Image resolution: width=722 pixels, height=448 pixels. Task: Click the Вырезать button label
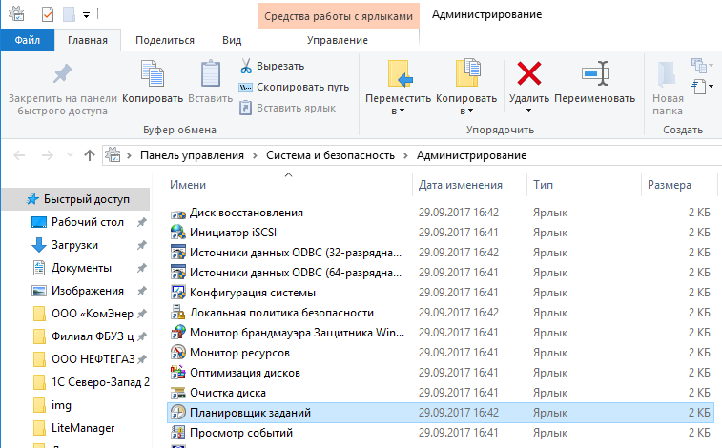pyautogui.click(x=280, y=66)
